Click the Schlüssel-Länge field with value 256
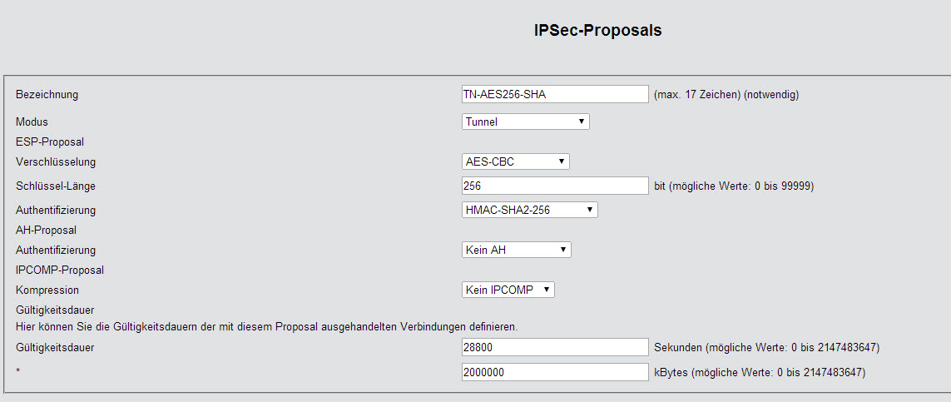951x402 pixels. click(x=554, y=186)
